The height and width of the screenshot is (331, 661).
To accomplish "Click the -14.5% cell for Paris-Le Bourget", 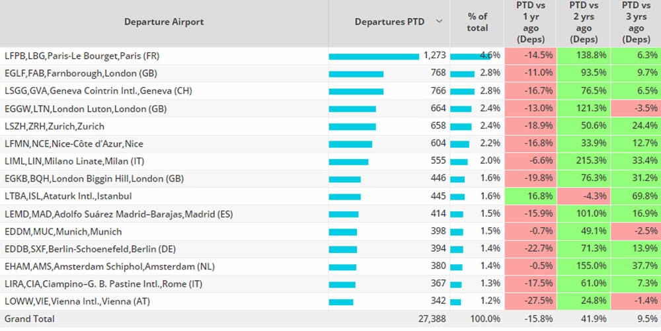I will (530, 55).
